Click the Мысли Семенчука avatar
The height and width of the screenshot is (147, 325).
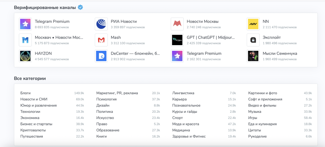point(253,56)
